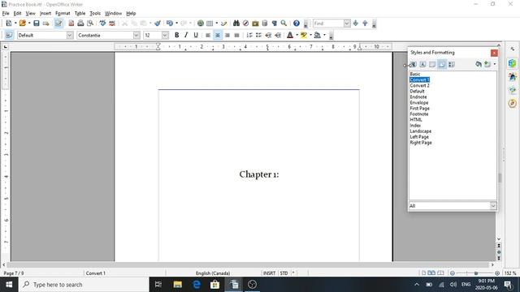Screen dimensions: 520x292
Task: Open OpenOffice Help question mark icon
Action: point(296,24)
